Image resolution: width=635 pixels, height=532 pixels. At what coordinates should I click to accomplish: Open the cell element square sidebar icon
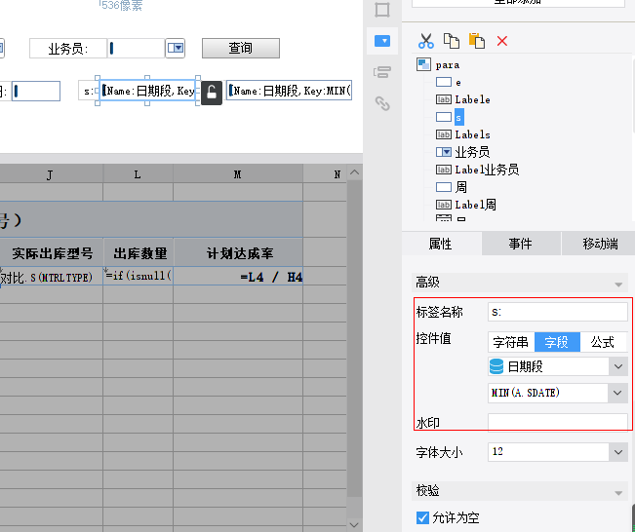click(382, 10)
